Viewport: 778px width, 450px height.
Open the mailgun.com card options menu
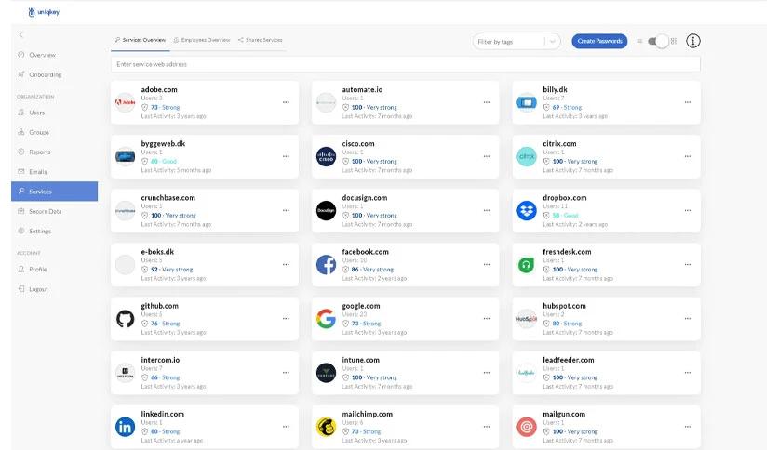pyautogui.click(x=688, y=427)
